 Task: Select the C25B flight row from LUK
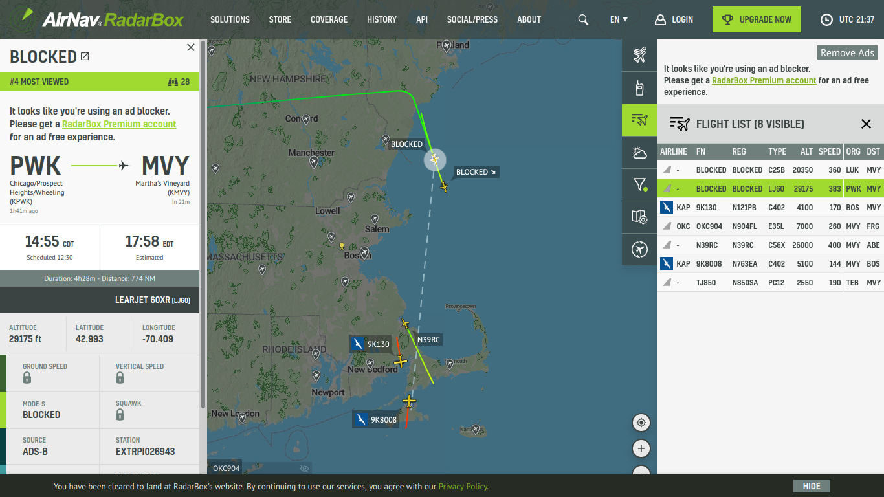click(771, 170)
